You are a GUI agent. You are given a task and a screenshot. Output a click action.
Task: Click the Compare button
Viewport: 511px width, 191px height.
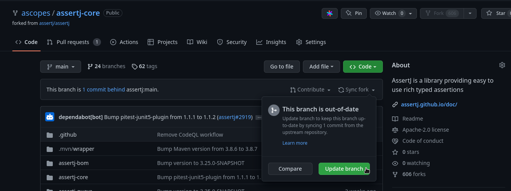click(x=290, y=169)
